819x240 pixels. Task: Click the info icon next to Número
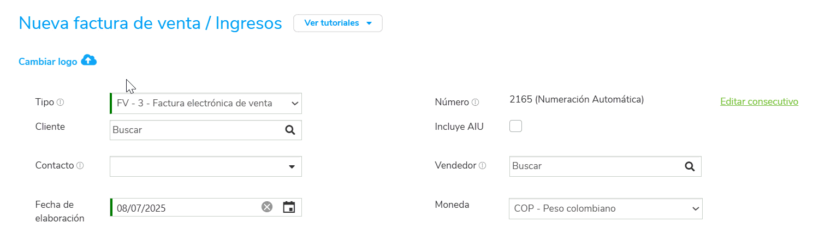pos(476,103)
